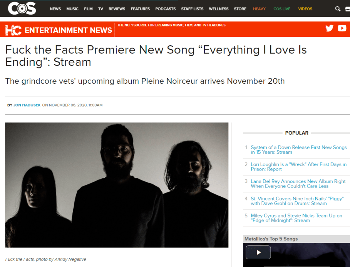Open the NEWS menu item
The image size is (350, 267).
pos(55,9)
